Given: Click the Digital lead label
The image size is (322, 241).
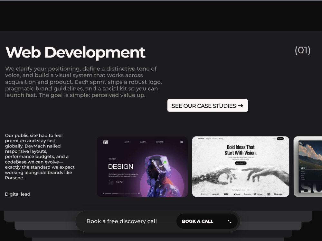Looking at the screenshot, I should [x=17, y=194].
